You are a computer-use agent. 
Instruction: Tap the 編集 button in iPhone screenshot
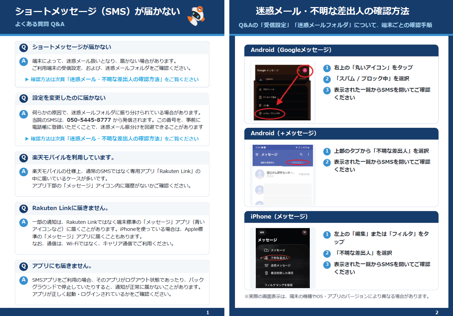point(262,232)
